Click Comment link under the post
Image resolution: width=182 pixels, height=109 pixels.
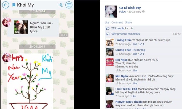(117, 22)
